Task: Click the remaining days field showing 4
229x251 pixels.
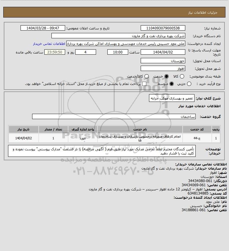Action: [x=86, y=52]
